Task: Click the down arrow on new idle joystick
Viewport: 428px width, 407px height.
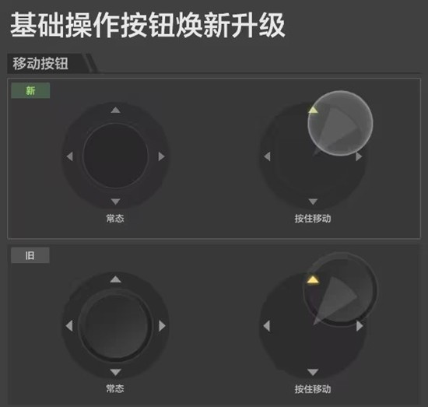Action: 115,202
